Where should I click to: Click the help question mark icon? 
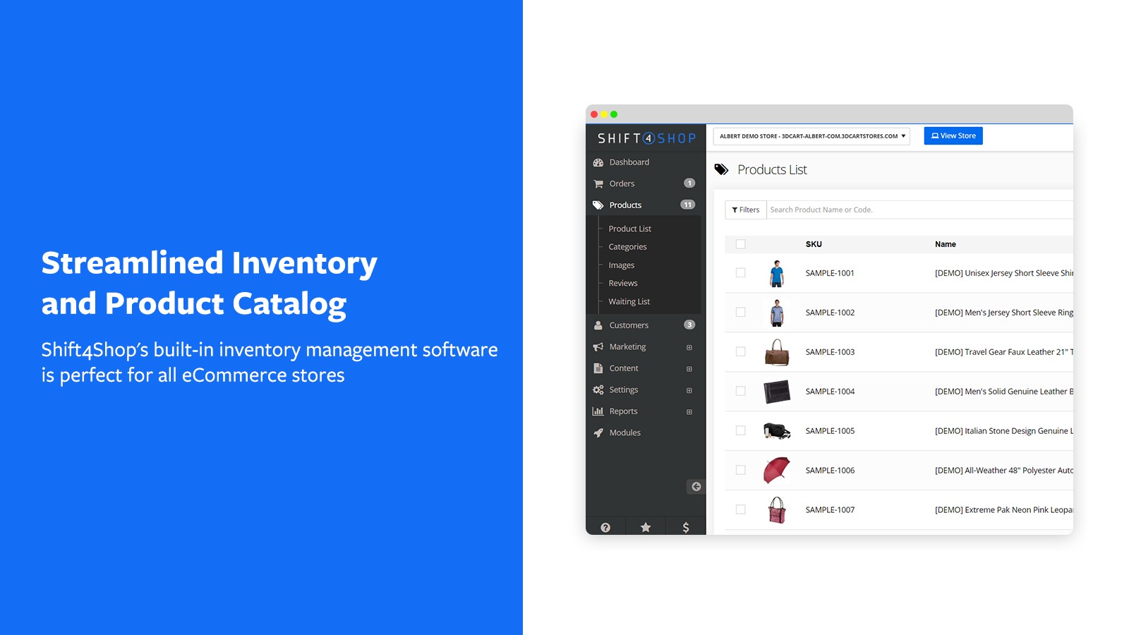[x=605, y=527]
